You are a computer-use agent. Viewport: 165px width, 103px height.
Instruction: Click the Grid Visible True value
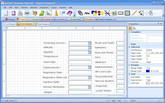(x=148, y=77)
